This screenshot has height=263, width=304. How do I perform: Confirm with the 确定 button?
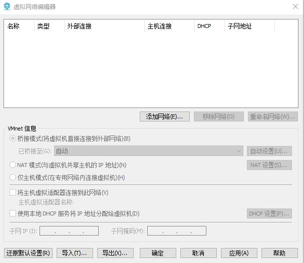point(158,253)
